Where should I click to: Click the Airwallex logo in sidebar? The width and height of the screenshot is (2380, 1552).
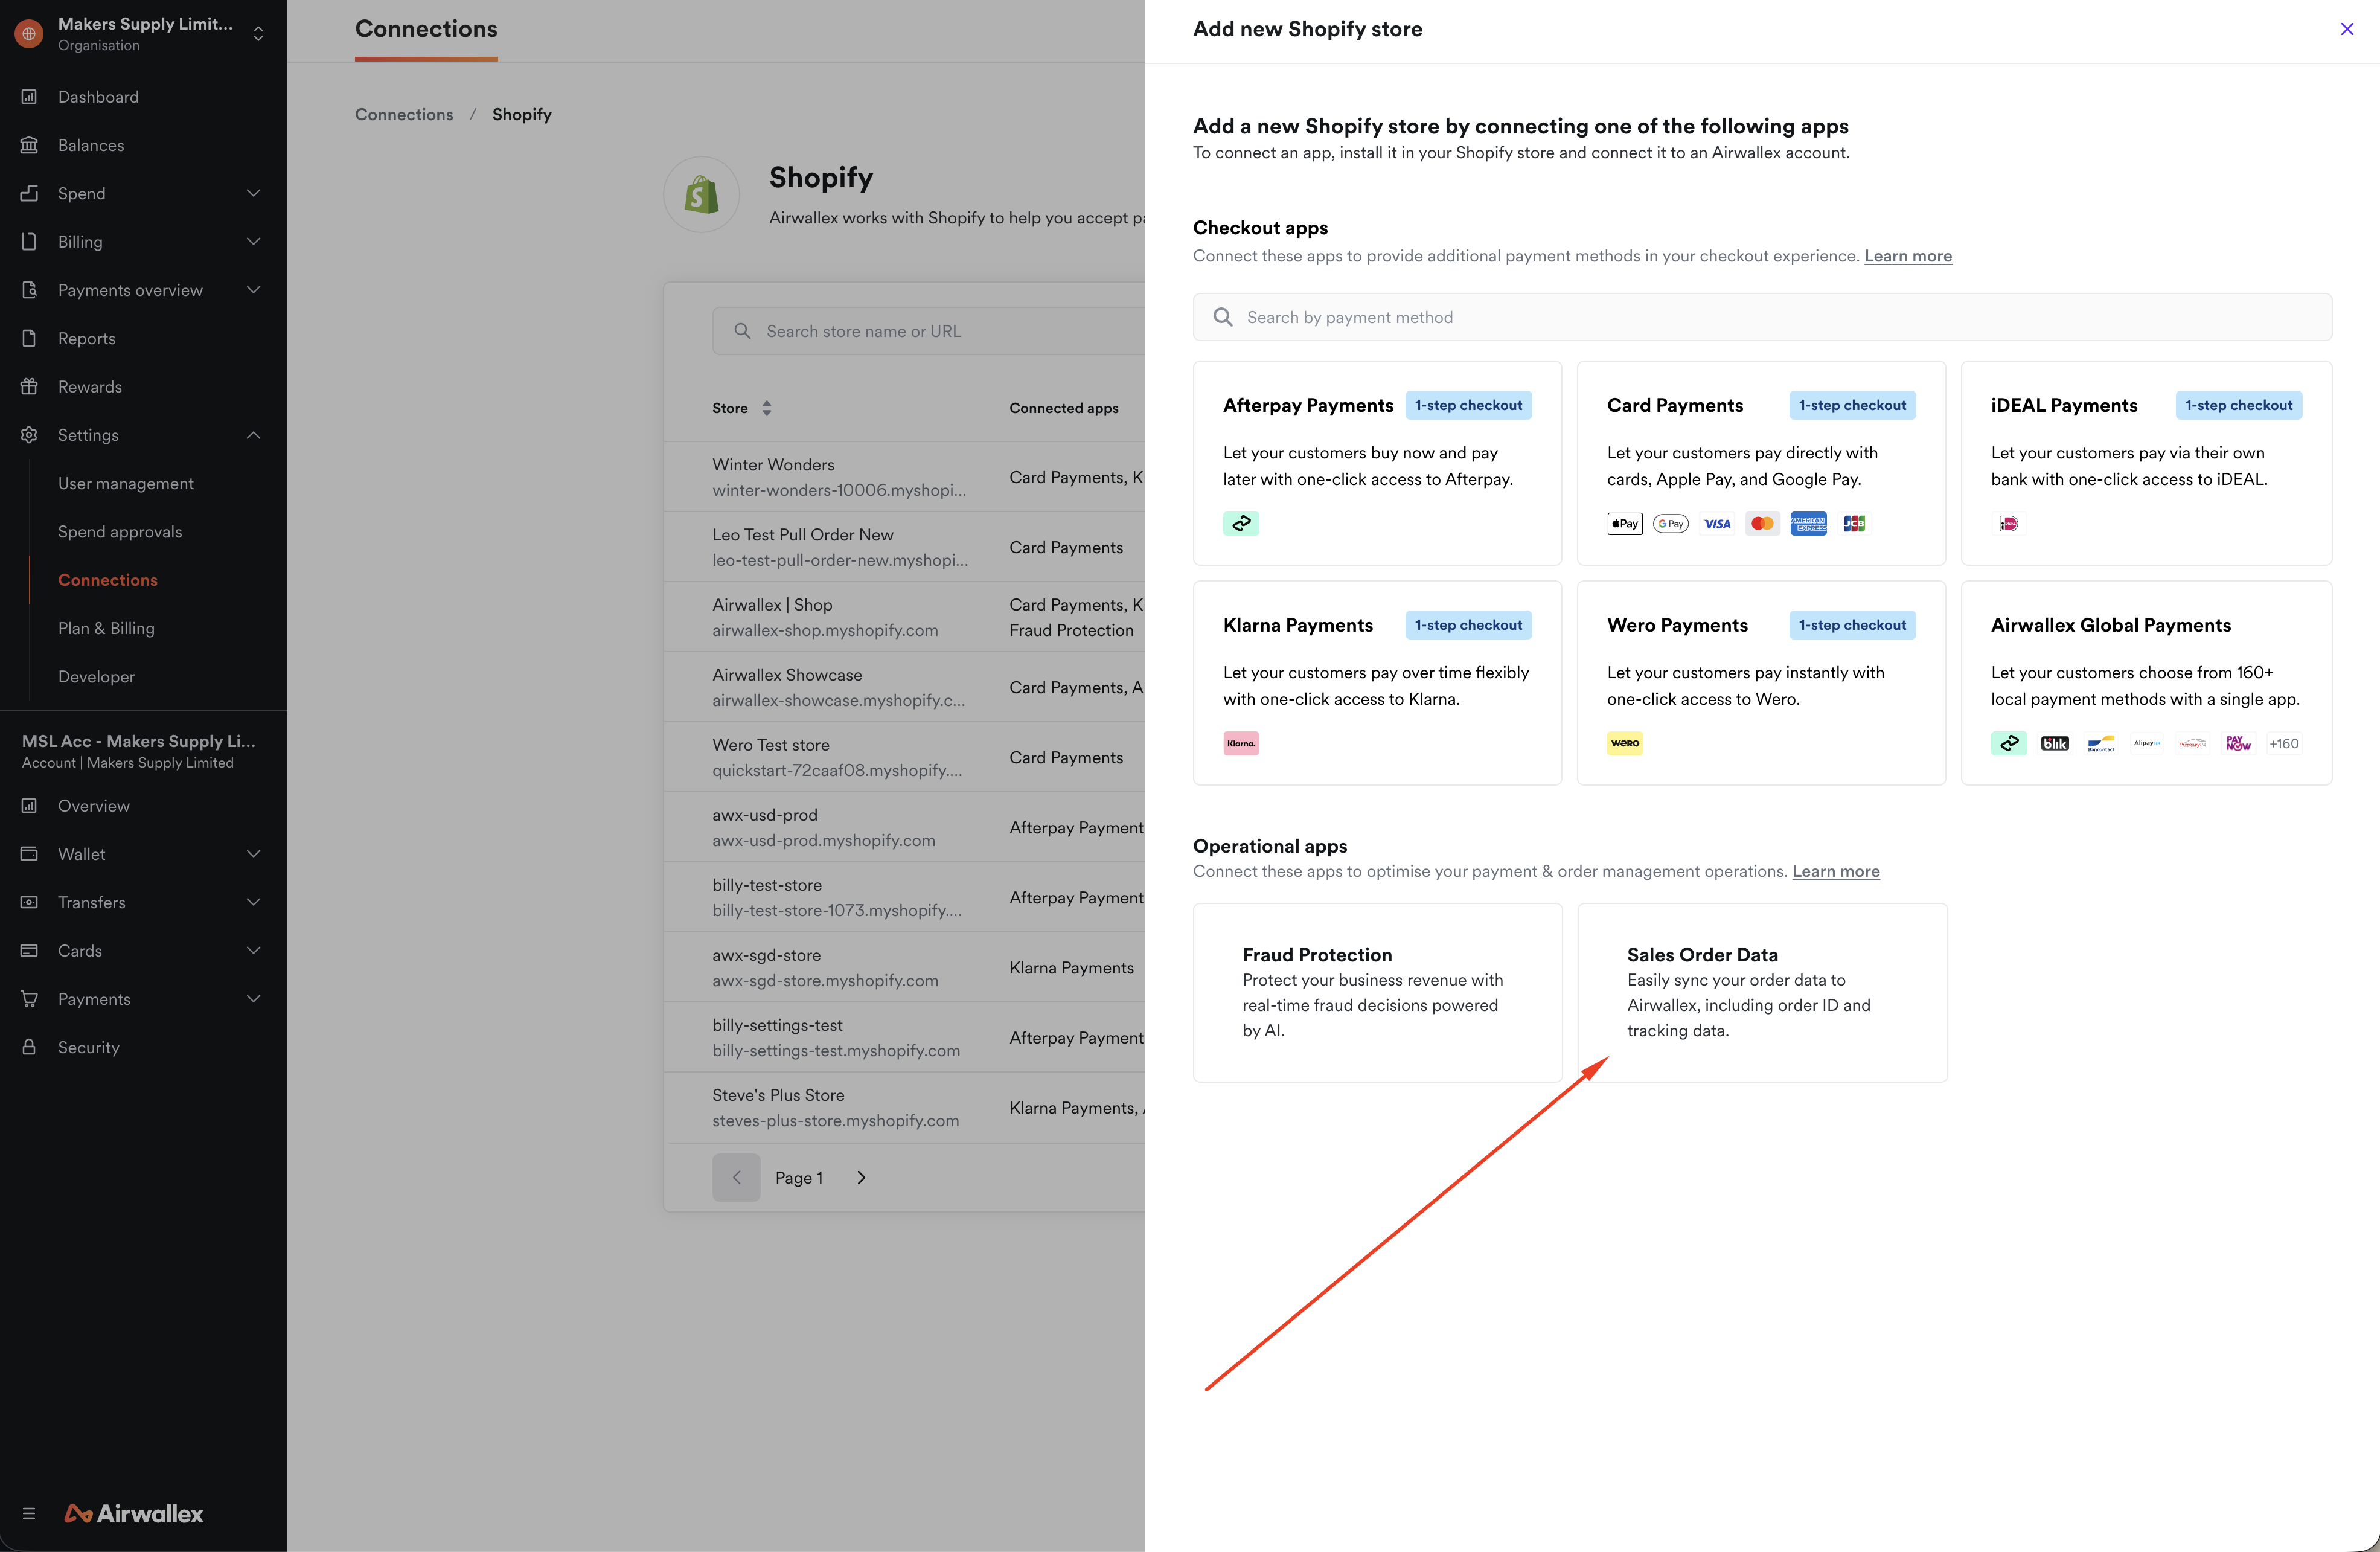pos(134,1513)
